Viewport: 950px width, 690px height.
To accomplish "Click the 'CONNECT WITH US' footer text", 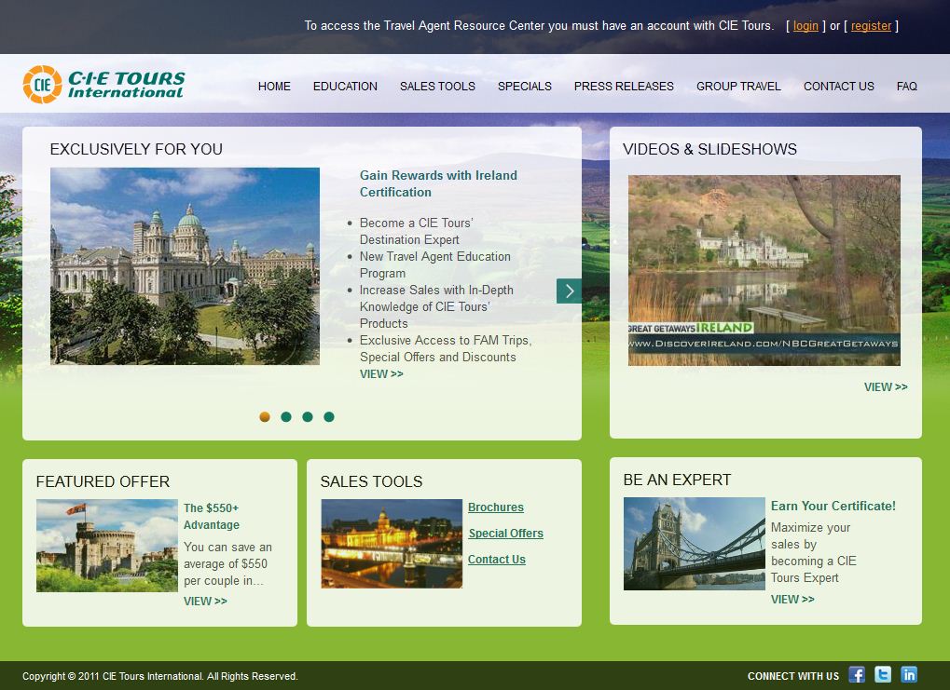I will click(x=793, y=676).
